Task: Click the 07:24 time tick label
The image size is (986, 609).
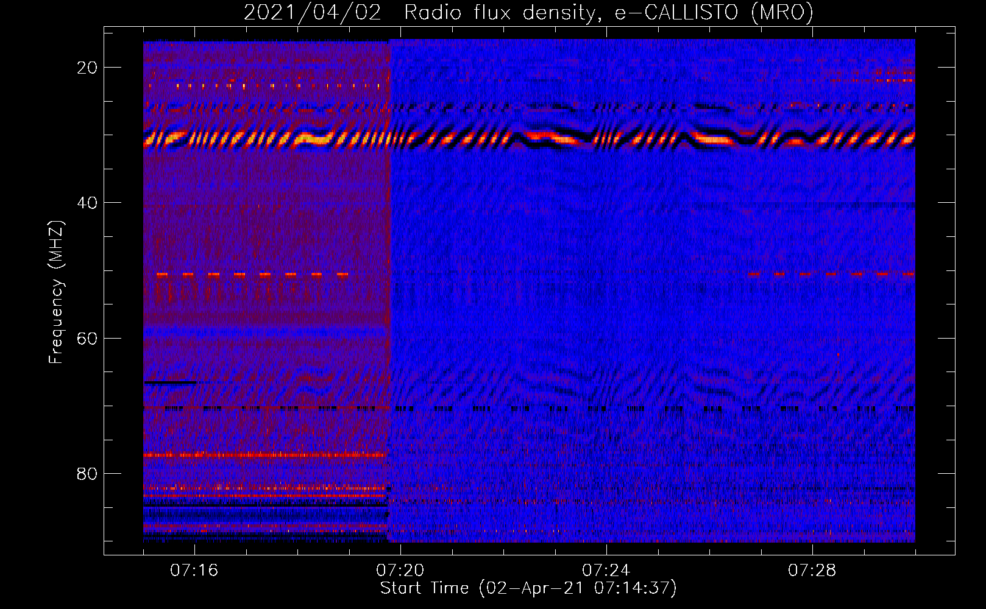Action: [x=606, y=570]
